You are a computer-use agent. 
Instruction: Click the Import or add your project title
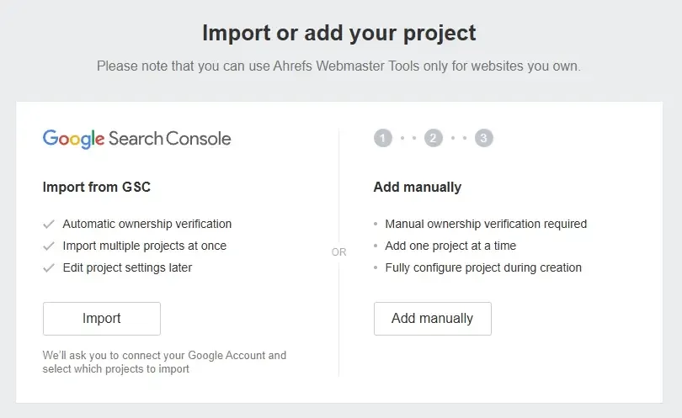339,34
